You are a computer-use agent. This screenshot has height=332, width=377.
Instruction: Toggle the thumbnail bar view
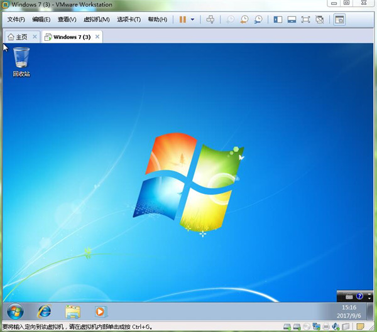pos(292,19)
